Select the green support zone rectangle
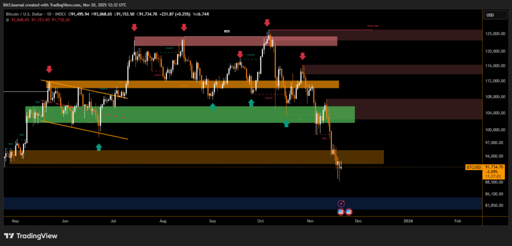 [x=190, y=114]
